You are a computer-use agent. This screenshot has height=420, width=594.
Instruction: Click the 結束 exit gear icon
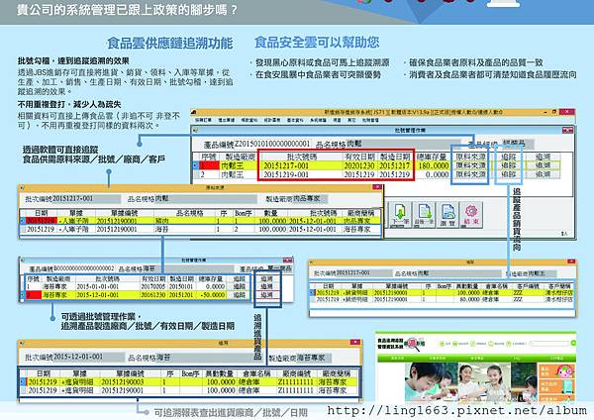tap(471, 215)
